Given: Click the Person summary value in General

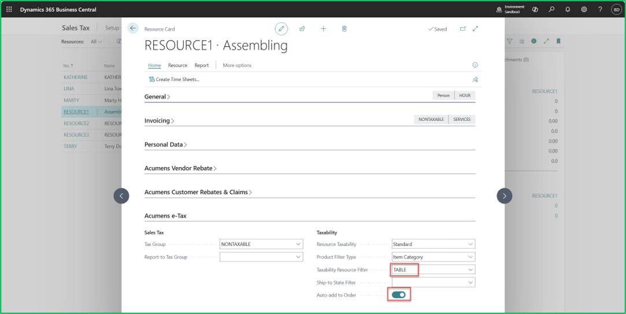Looking at the screenshot, I should [x=443, y=95].
